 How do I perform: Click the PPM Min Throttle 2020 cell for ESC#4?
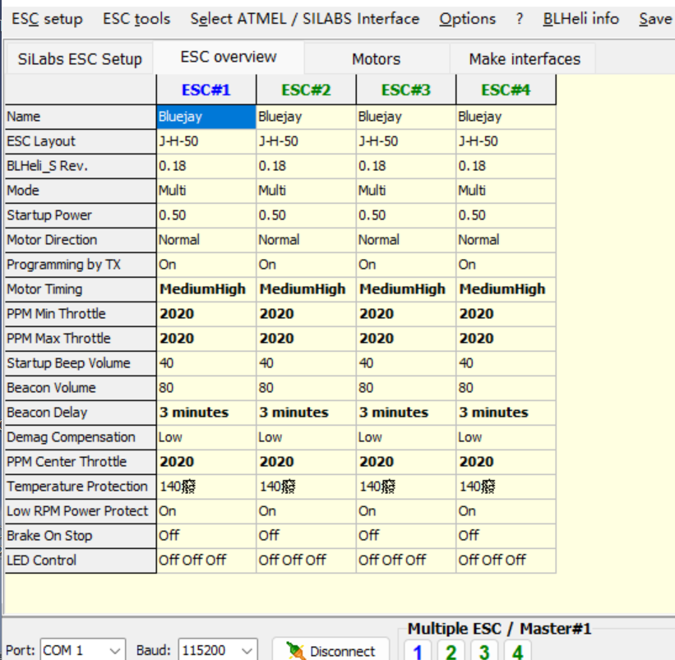506,314
